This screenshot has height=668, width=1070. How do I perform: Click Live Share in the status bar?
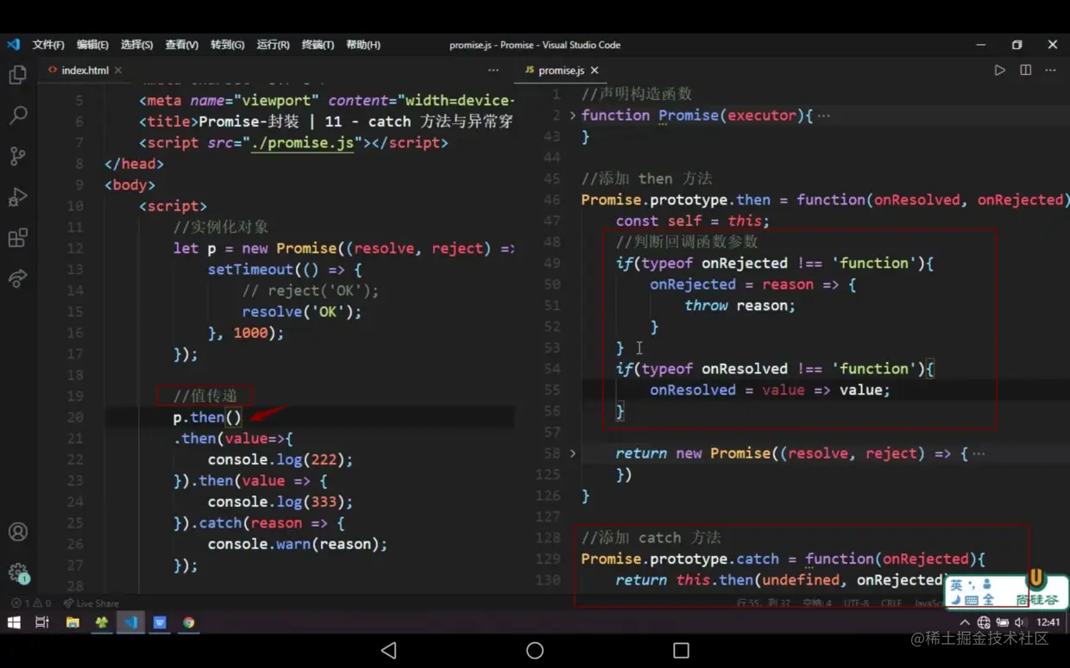pyautogui.click(x=91, y=603)
